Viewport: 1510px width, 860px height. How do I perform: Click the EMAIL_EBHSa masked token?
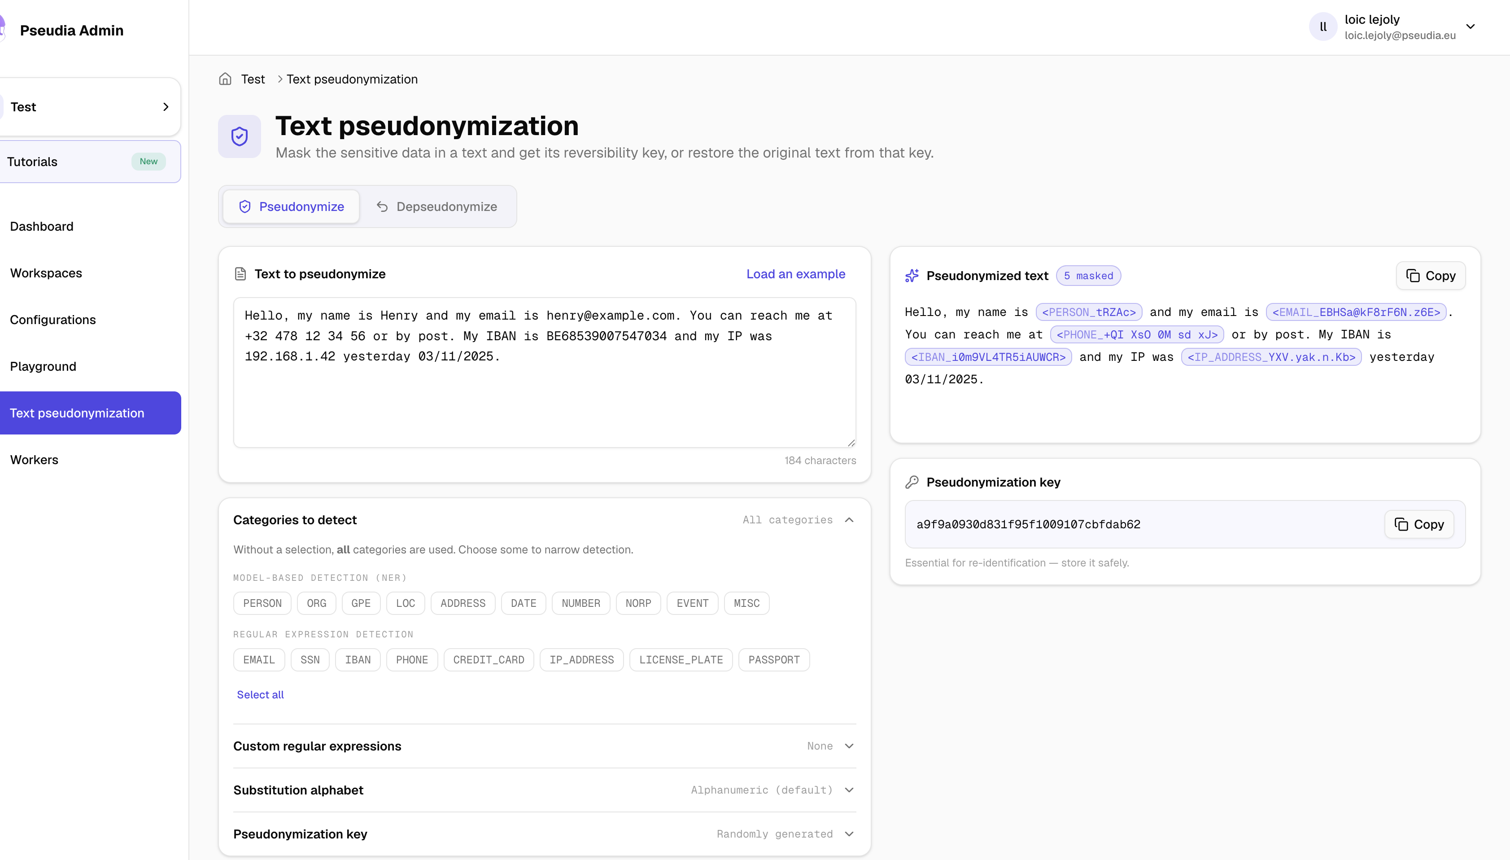pyautogui.click(x=1356, y=312)
